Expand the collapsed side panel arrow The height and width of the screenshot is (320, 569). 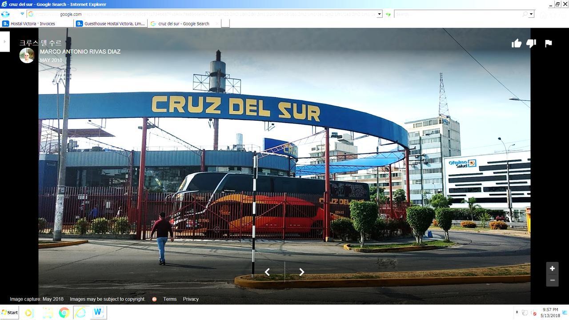click(x=4, y=42)
